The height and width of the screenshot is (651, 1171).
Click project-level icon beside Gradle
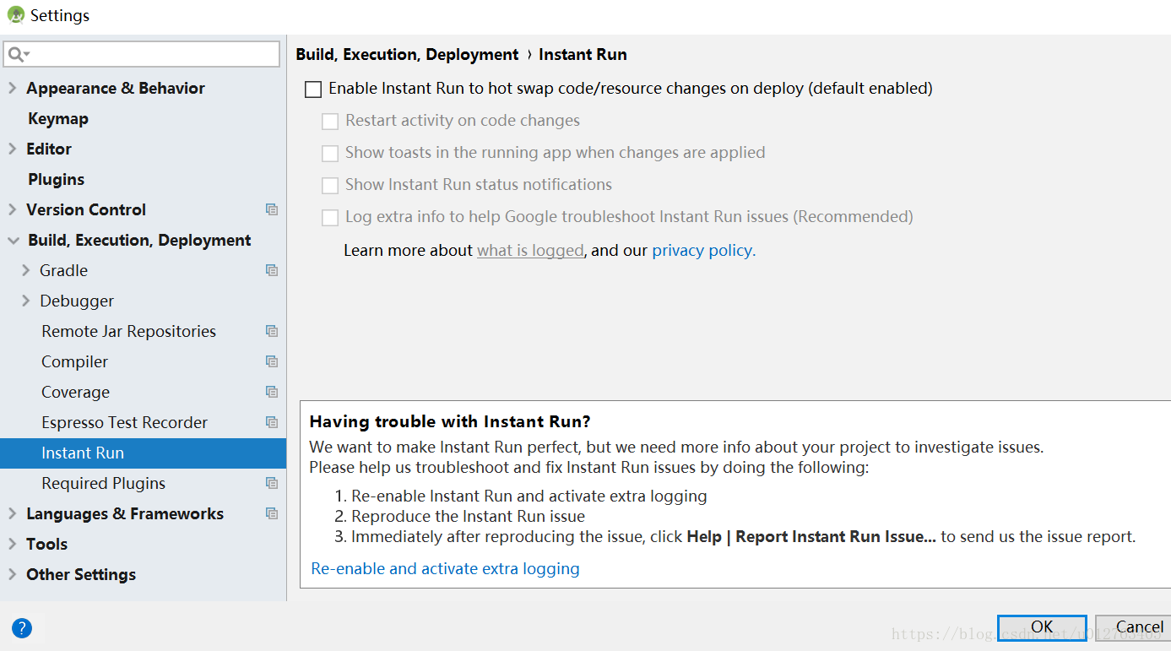coord(271,270)
